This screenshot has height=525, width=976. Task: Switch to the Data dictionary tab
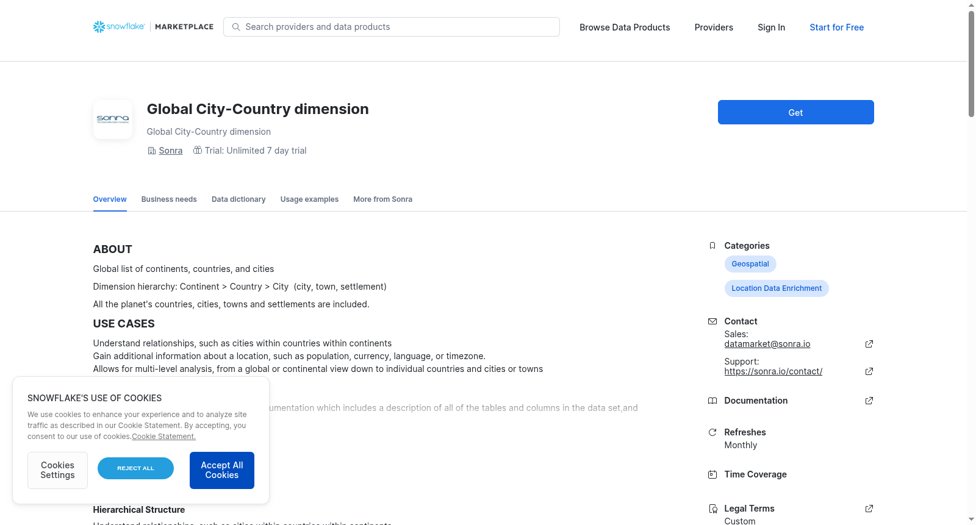[239, 199]
